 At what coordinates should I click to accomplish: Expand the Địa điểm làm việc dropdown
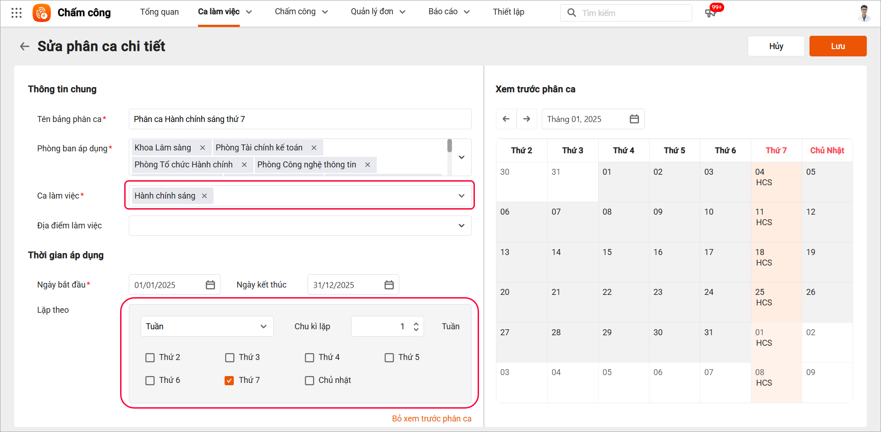point(461,226)
